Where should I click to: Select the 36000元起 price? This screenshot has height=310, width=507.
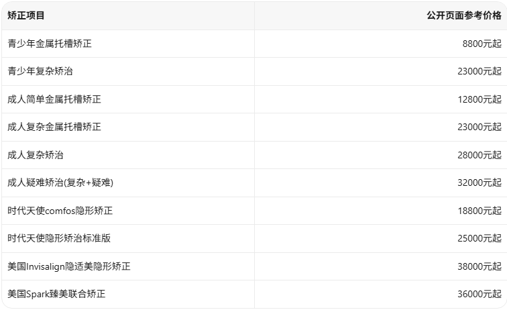pos(480,294)
